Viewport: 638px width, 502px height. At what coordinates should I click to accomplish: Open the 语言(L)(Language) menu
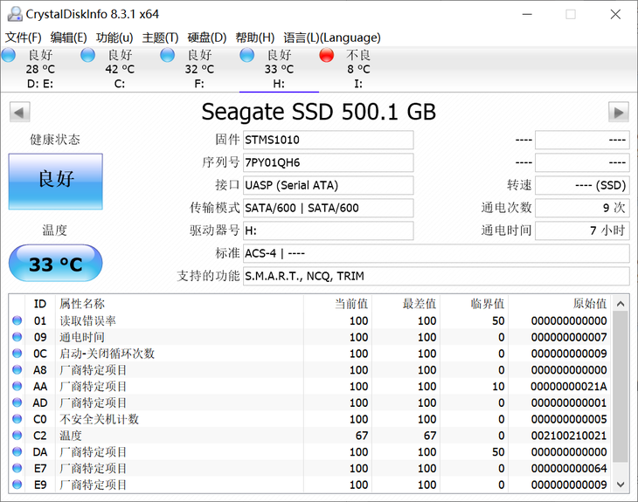(332, 38)
